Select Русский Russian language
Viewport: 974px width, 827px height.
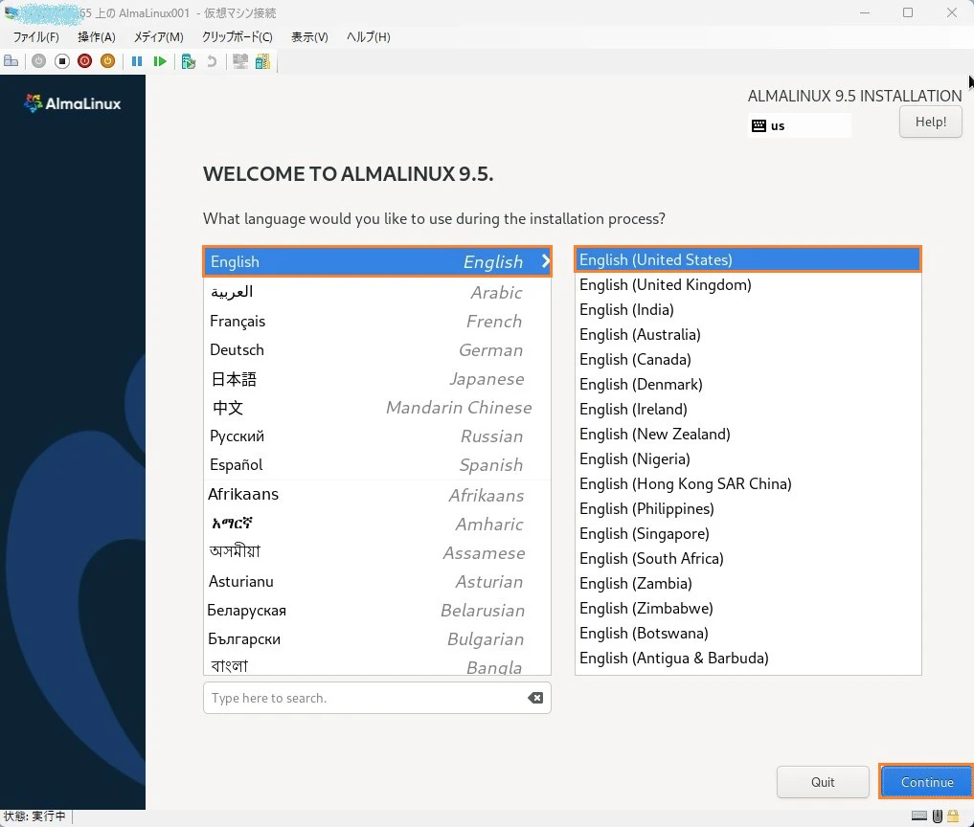pyautogui.click(x=377, y=436)
